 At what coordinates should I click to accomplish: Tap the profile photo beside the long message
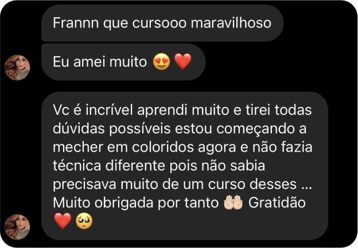[x=17, y=227]
